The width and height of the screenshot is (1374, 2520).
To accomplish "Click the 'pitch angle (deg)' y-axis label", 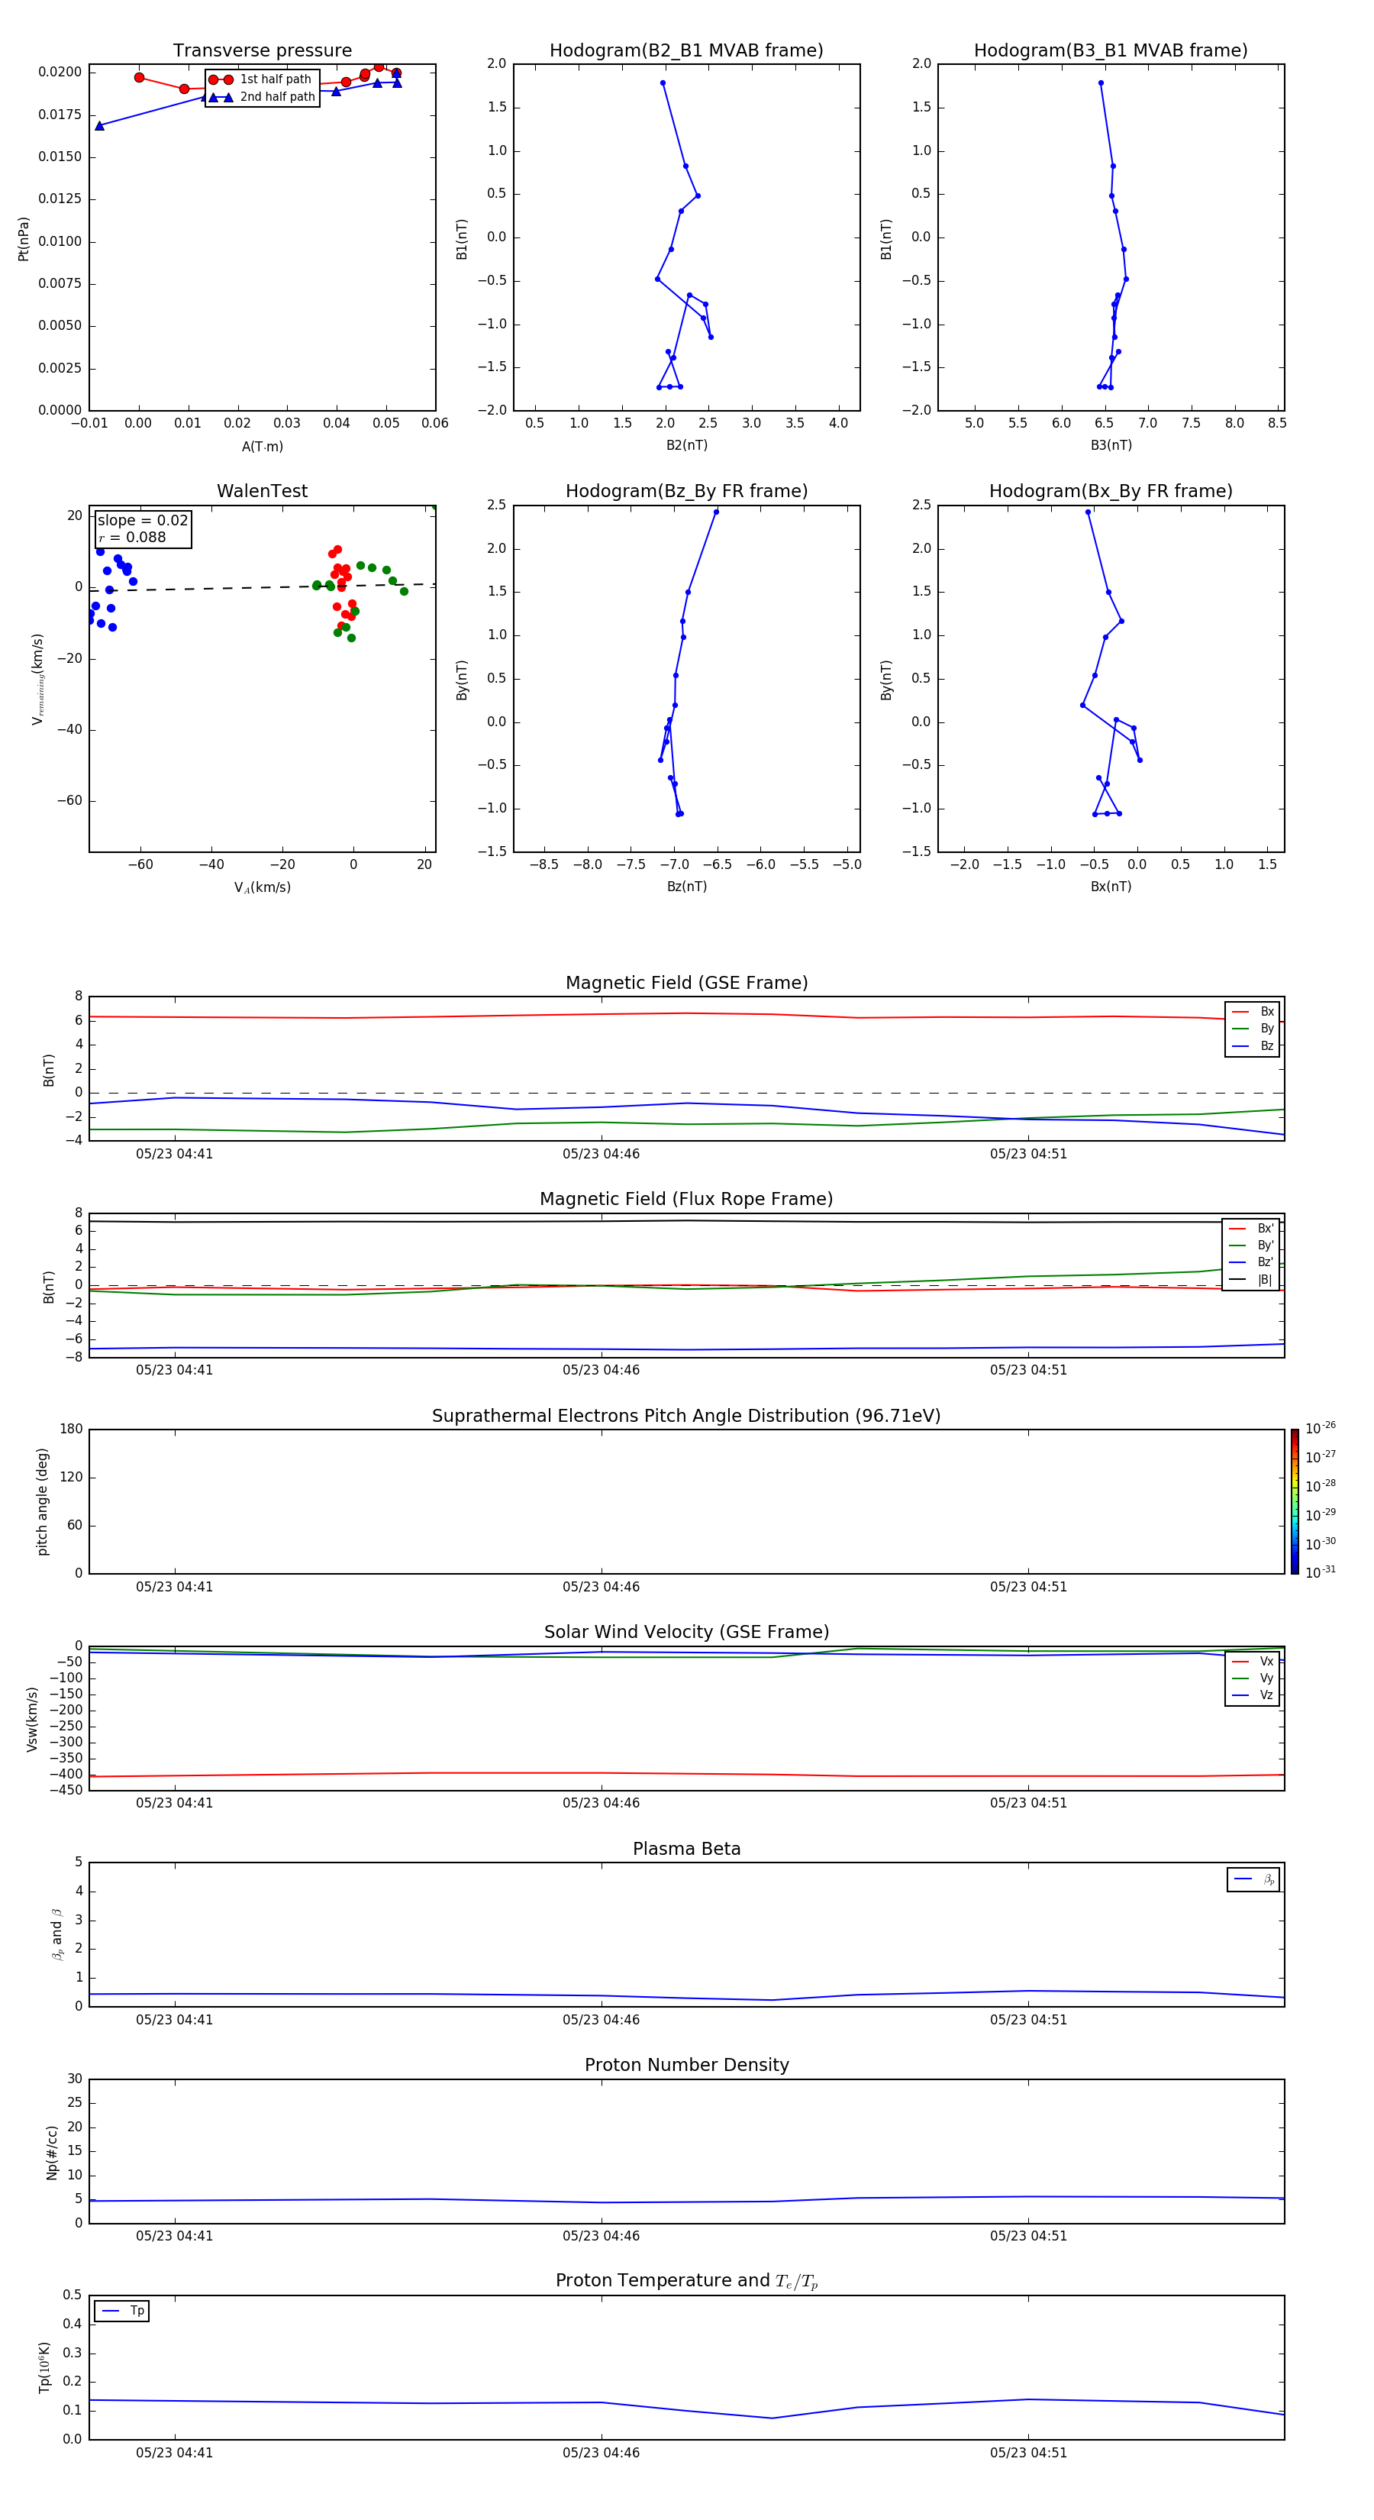I will 42,1501.
